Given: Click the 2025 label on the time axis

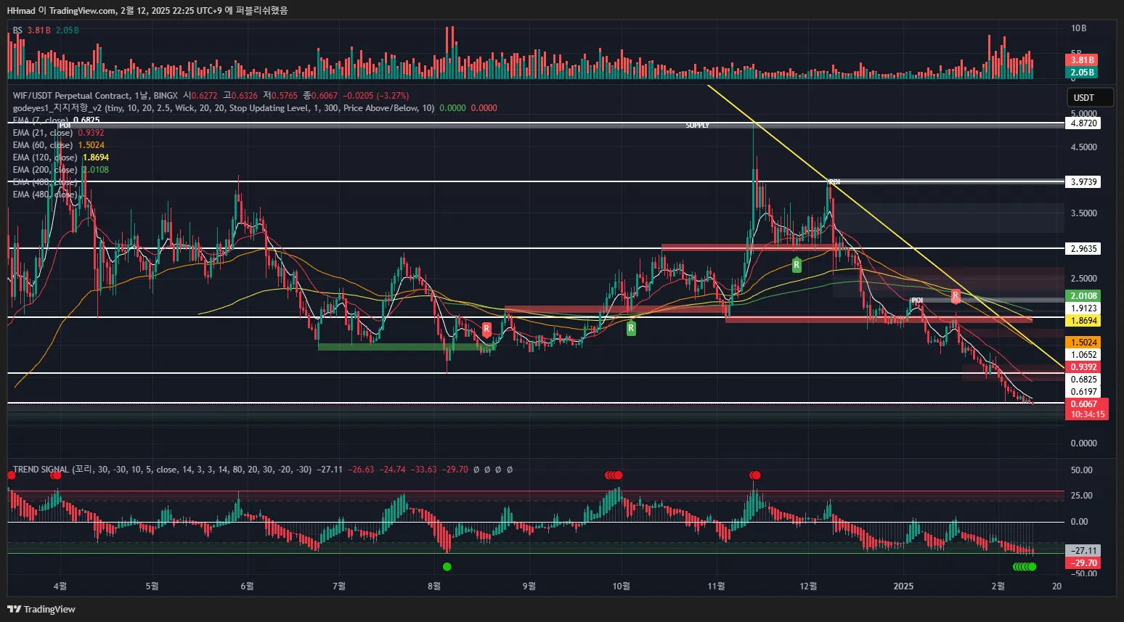Looking at the screenshot, I should pyautogui.click(x=903, y=586).
